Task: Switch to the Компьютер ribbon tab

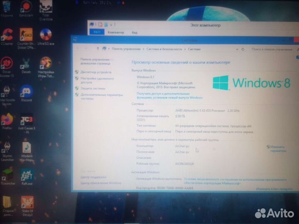Action: tap(116, 32)
